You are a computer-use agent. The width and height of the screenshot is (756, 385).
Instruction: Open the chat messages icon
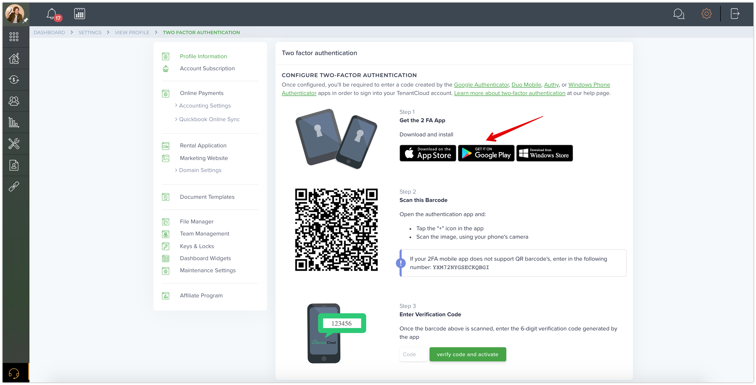tap(678, 14)
